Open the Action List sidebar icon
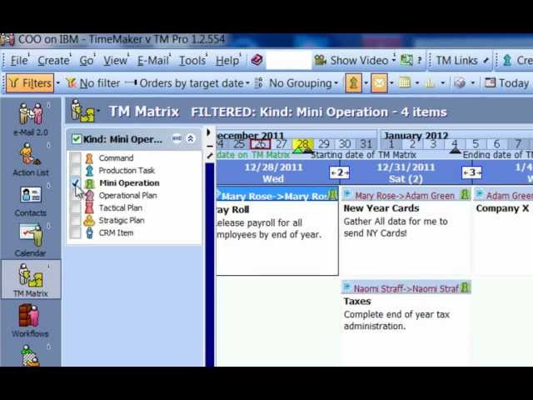Screen dimensions: 533x400 pyautogui.click(x=31, y=159)
